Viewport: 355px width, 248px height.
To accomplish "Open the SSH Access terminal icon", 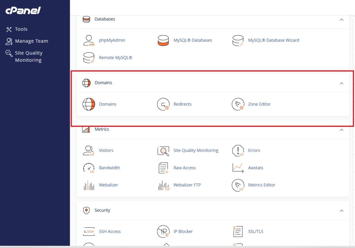I will (88, 231).
